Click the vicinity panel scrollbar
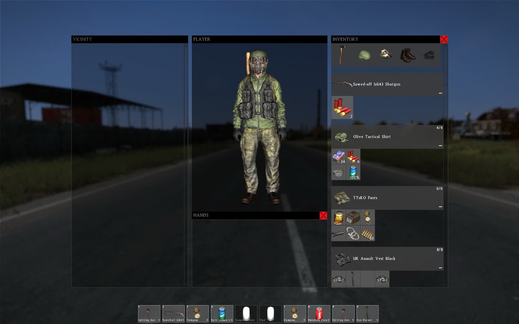519x324 pixels. pyautogui.click(x=186, y=165)
